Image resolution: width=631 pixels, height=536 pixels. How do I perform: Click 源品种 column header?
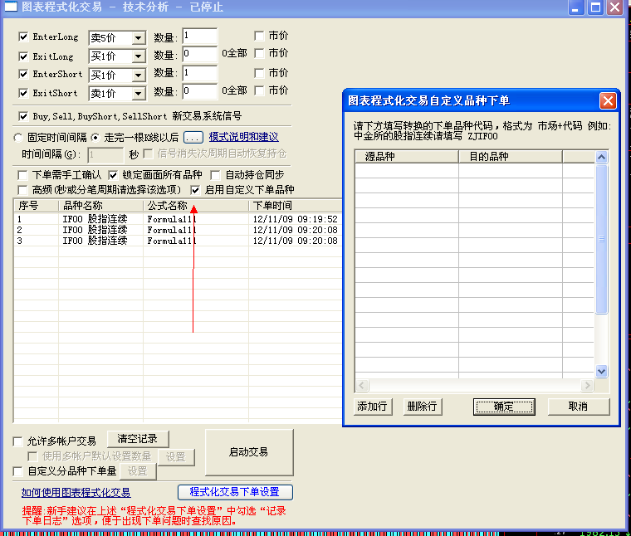click(x=406, y=156)
